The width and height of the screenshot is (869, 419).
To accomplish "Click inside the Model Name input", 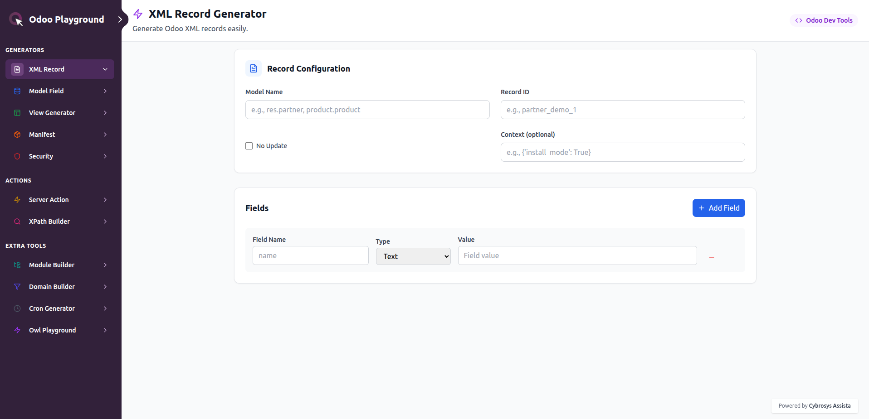I will 367,109.
